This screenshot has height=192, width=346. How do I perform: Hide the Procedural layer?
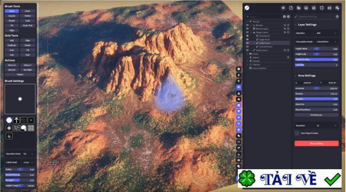[x=247, y=36]
